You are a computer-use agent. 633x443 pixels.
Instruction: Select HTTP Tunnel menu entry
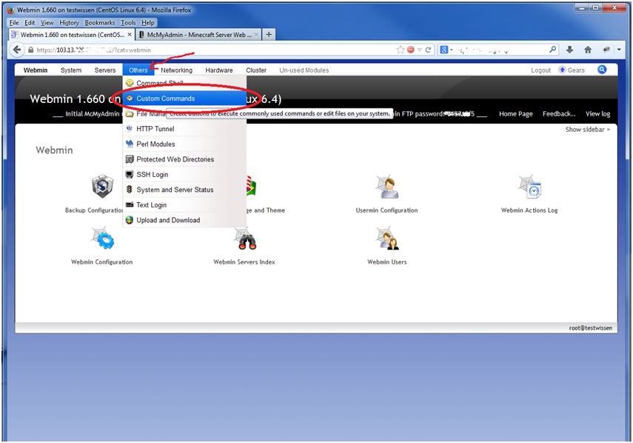click(x=184, y=129)
